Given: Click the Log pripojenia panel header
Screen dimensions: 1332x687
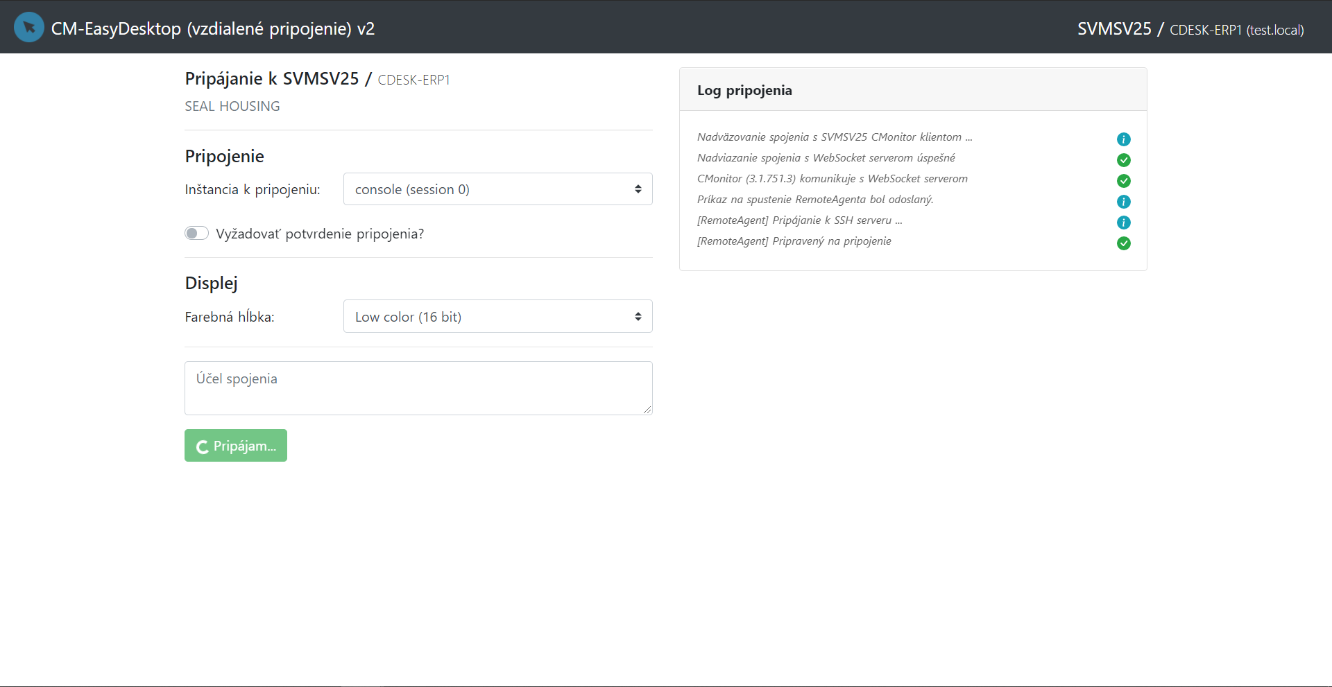Looking at the screenshot, I should [x=913, y=90].
